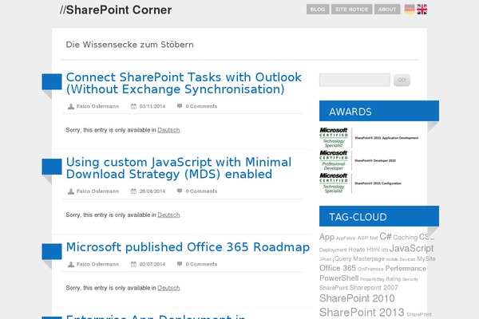
Task: Click the date 26/08/2014
Action: pos(152,191)
